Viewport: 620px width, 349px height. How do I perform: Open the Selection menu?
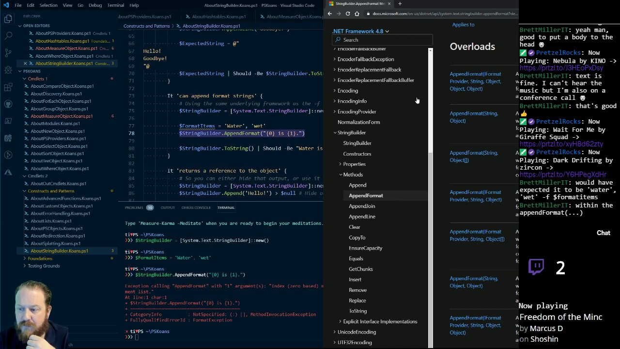coord(48,5)
